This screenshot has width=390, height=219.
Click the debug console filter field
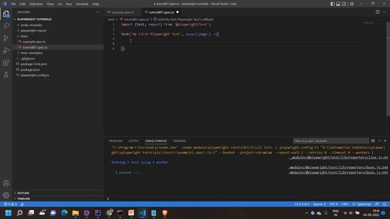point(331,141)
